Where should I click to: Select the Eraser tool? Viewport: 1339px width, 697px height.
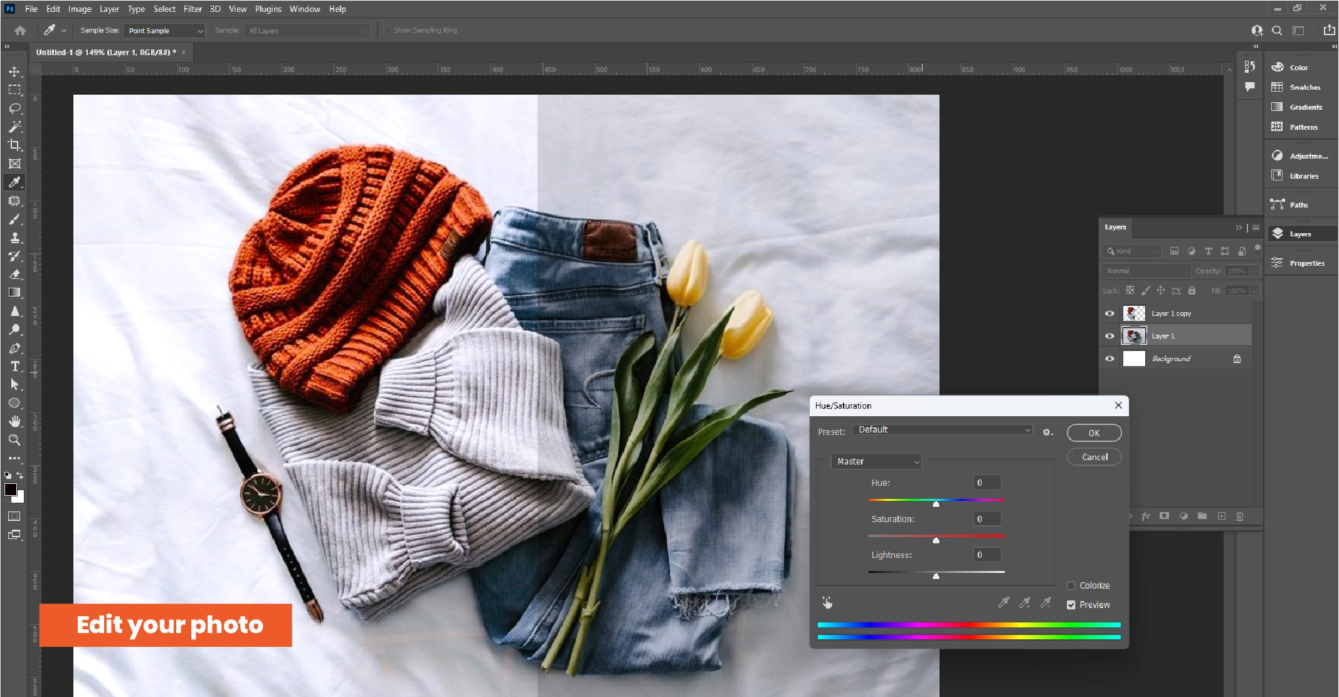(14, 275)
